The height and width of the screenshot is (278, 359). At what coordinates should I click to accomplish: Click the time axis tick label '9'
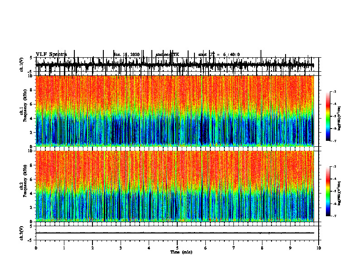click(x=290, y=248)
